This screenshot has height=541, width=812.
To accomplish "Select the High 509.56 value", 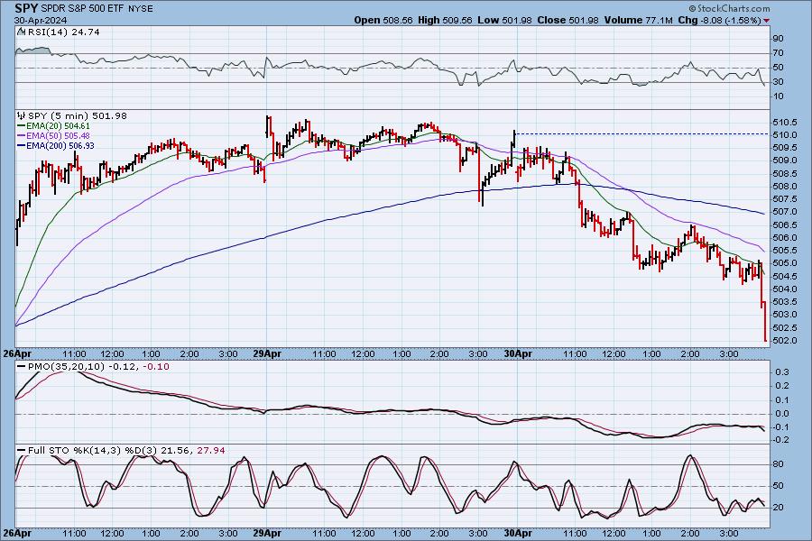I will coord(445,20).
